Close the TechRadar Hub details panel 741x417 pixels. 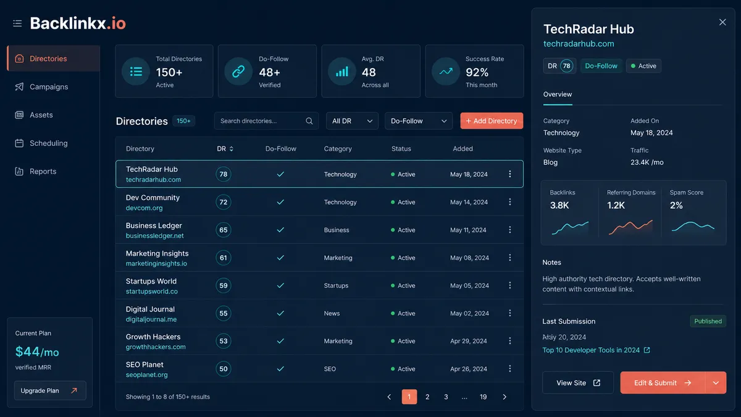point(722,22)
